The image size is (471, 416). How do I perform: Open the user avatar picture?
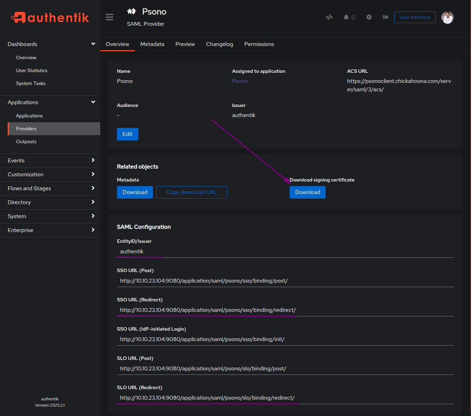(x=447, y=17)
